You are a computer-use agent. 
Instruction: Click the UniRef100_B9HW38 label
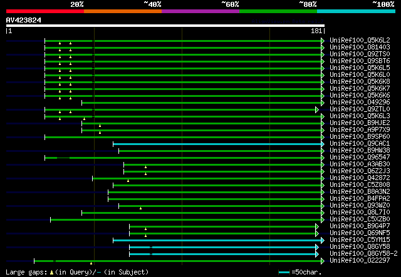360,151
